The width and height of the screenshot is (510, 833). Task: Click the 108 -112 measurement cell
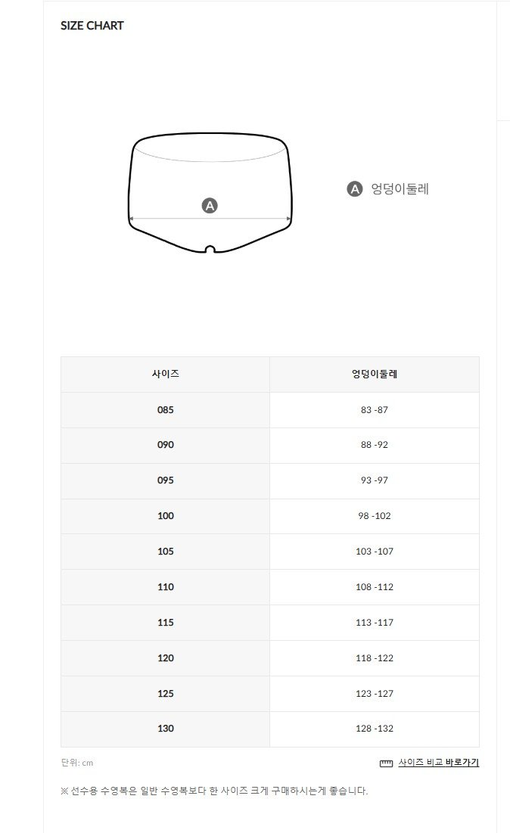[375, 587]
